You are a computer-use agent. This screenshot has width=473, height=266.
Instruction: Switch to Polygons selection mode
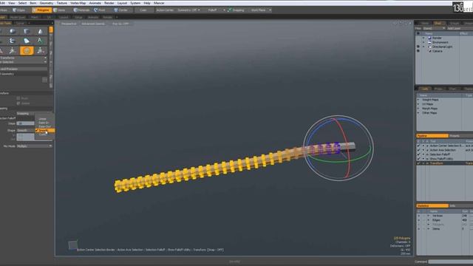point(41,10)
